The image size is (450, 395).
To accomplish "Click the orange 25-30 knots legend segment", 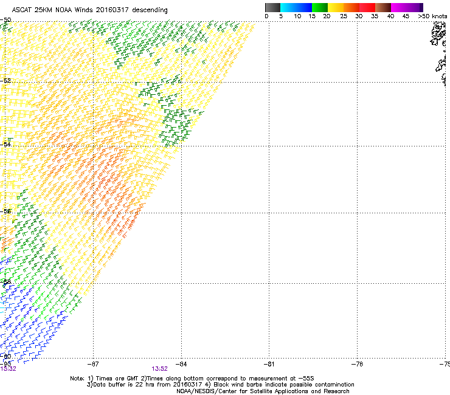I will pyautogui.click(x=351, y=7).
